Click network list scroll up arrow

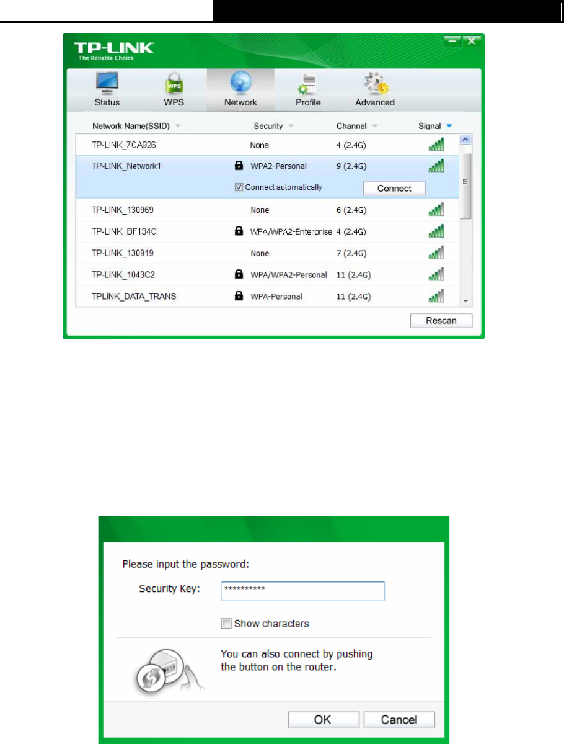coord(465,140)
